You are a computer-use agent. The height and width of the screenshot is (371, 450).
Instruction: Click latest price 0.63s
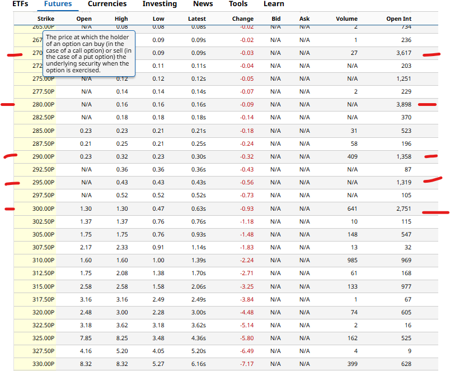(199, 208)
